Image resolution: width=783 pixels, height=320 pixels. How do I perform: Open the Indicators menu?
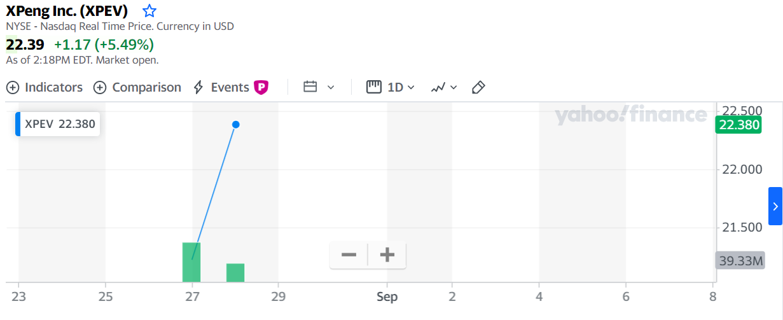(x=45, y=87)
